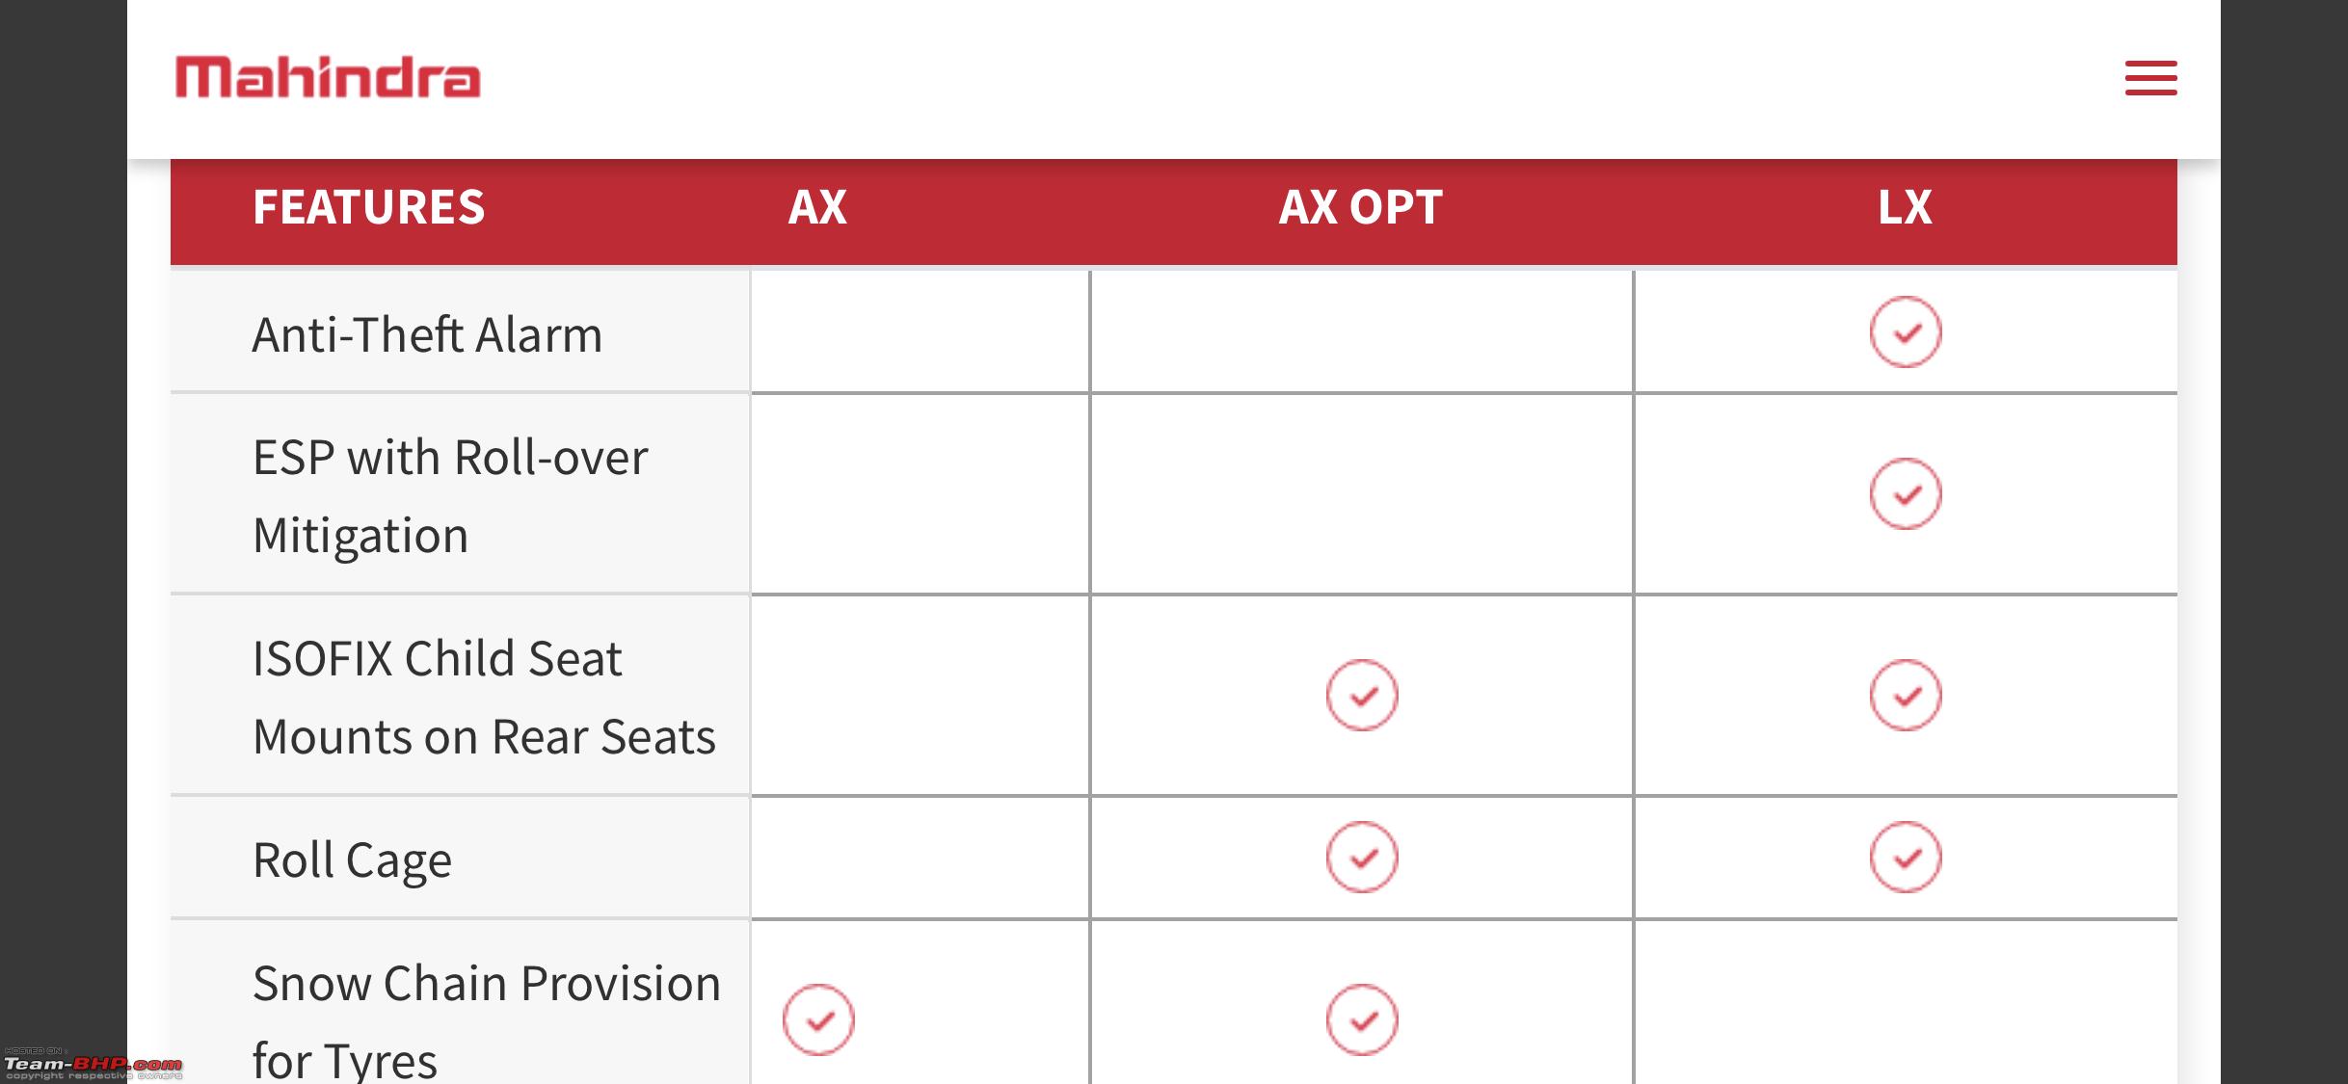
Task: Click the Team-BHP.com watermark
Action: 93,1066
